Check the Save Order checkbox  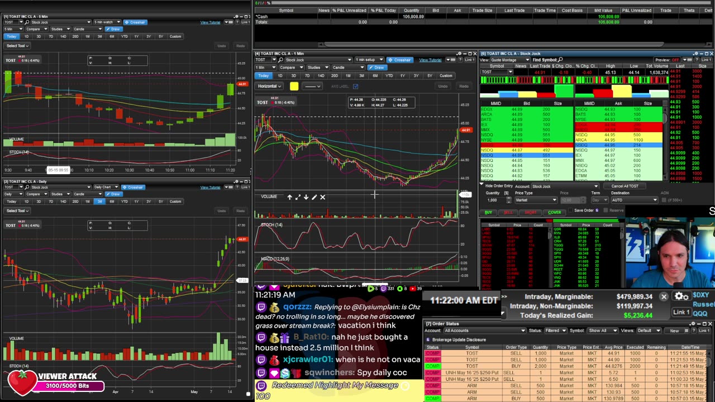(570, 210)
